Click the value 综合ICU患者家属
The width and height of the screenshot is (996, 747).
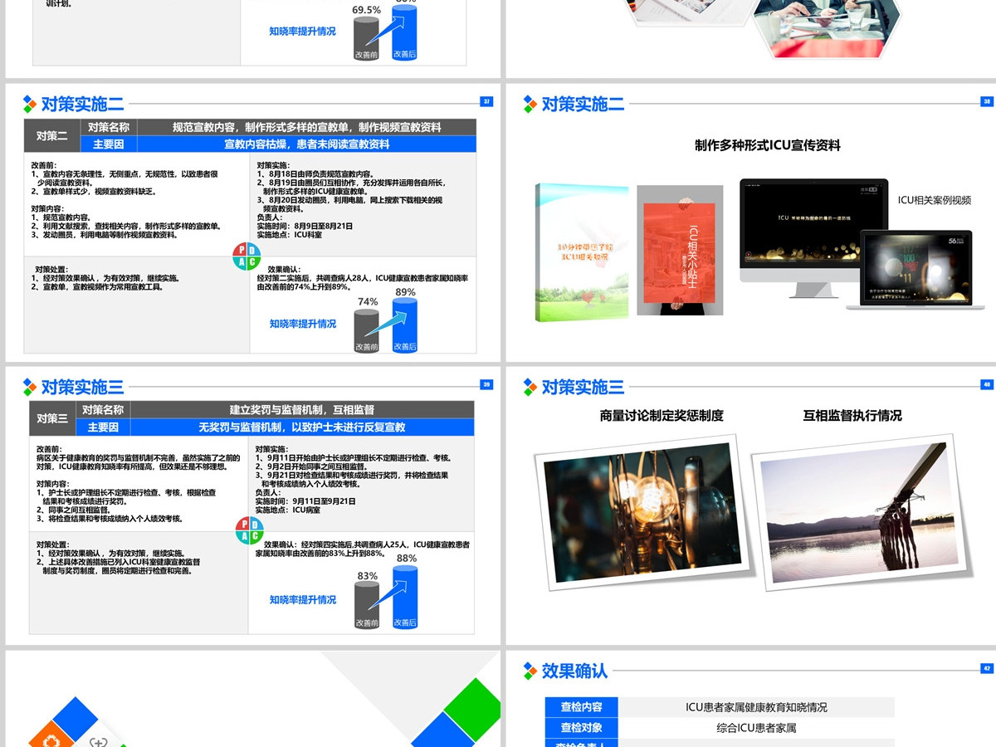756,728
